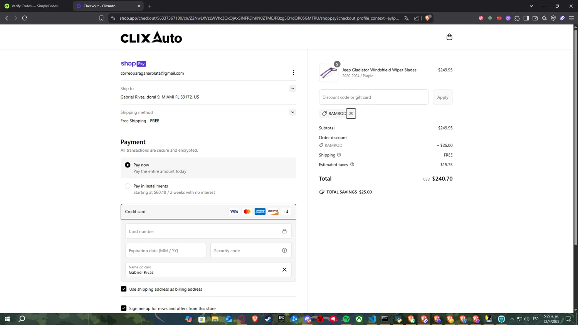Open Brave Shields lion icon
The height and width of the screenshot is (325, 578).
click(428, 18)
